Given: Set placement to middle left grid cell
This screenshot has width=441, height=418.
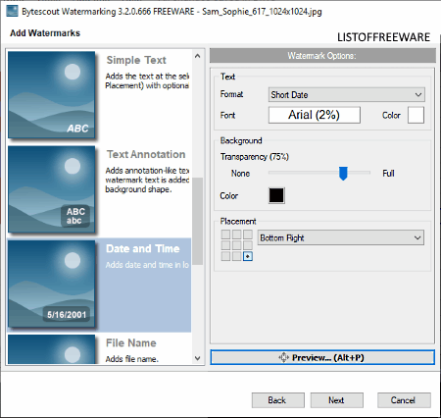Looking at the screenshot, I should click(x=225, y=245).
